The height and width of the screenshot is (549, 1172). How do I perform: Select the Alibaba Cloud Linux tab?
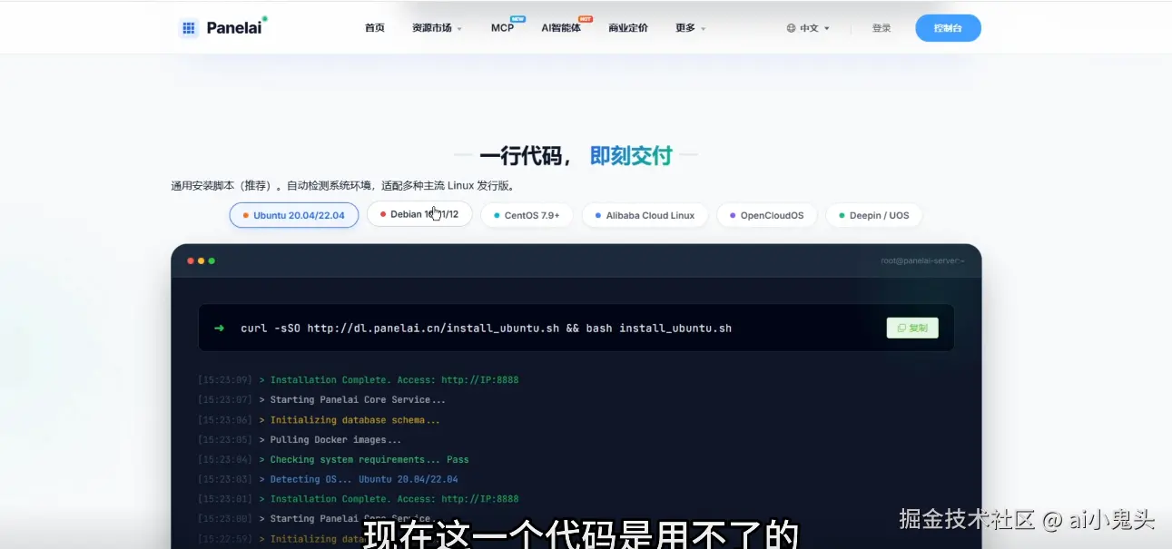(x=645, y=215)
